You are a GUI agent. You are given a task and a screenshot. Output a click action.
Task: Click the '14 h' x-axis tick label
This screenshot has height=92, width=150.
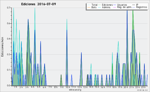tap(91, 87)
